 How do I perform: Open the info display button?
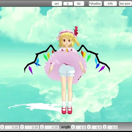click(x=110, y=4)
